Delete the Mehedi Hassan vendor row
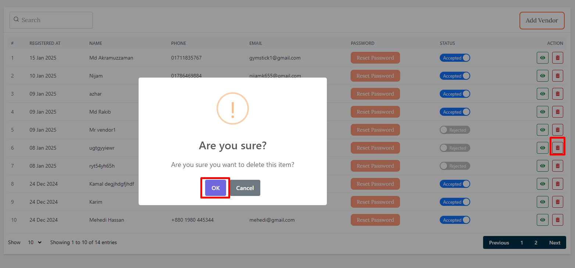The width and height of the screenshot is (575, 268). click(x=557, y=220)
